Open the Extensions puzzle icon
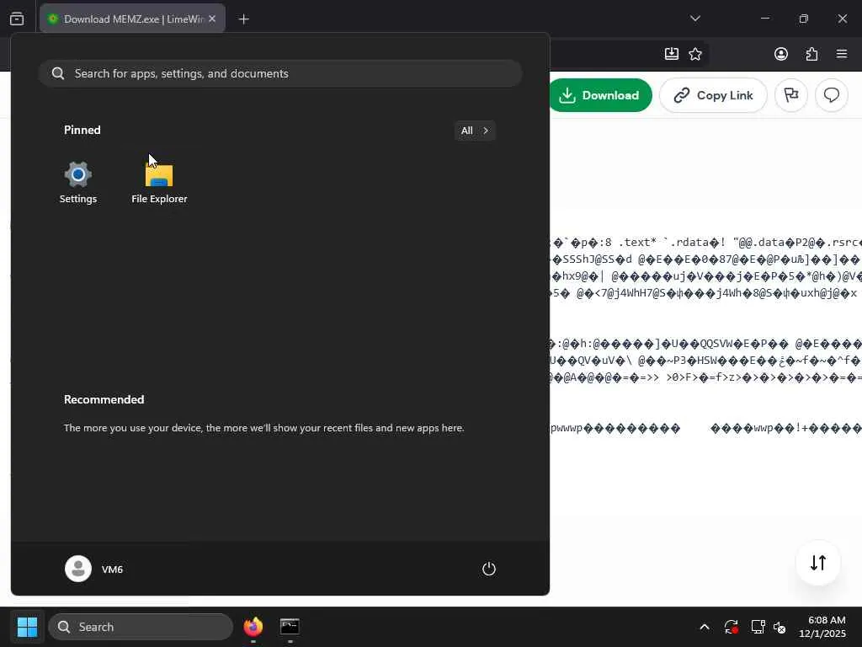The height and width of the screenshot is (647, 862). click(811, 54)
